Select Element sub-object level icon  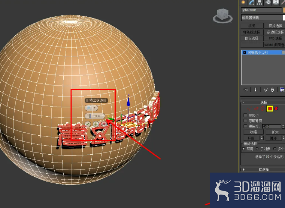click(276, 108)
